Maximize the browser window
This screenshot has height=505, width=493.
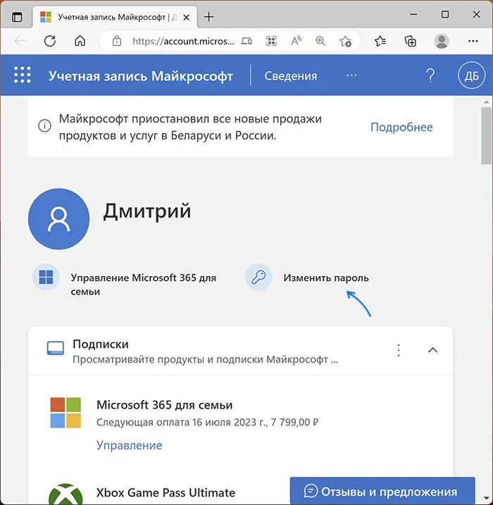tap(445, 15)
